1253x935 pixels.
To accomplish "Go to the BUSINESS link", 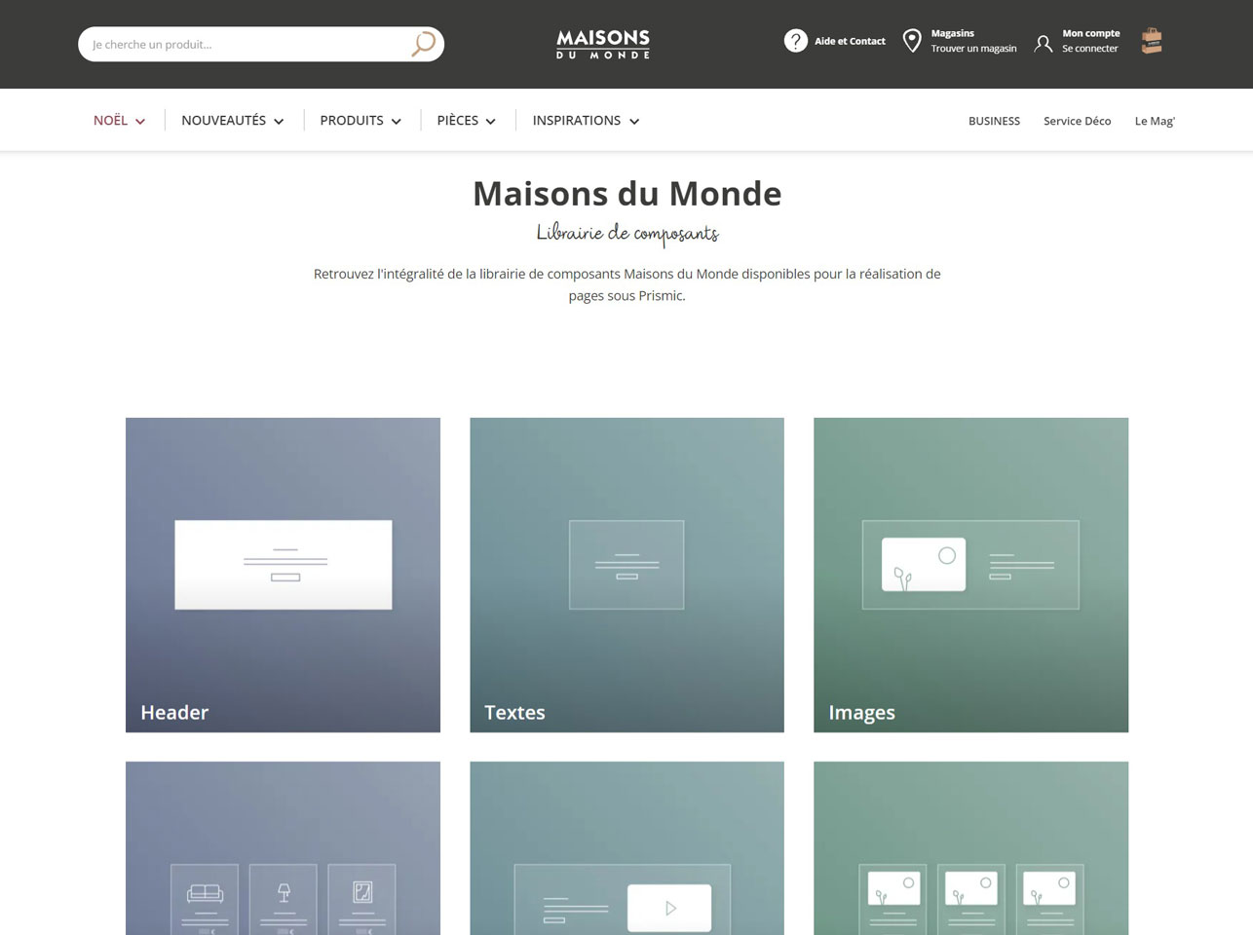I will tap(994, 121).
